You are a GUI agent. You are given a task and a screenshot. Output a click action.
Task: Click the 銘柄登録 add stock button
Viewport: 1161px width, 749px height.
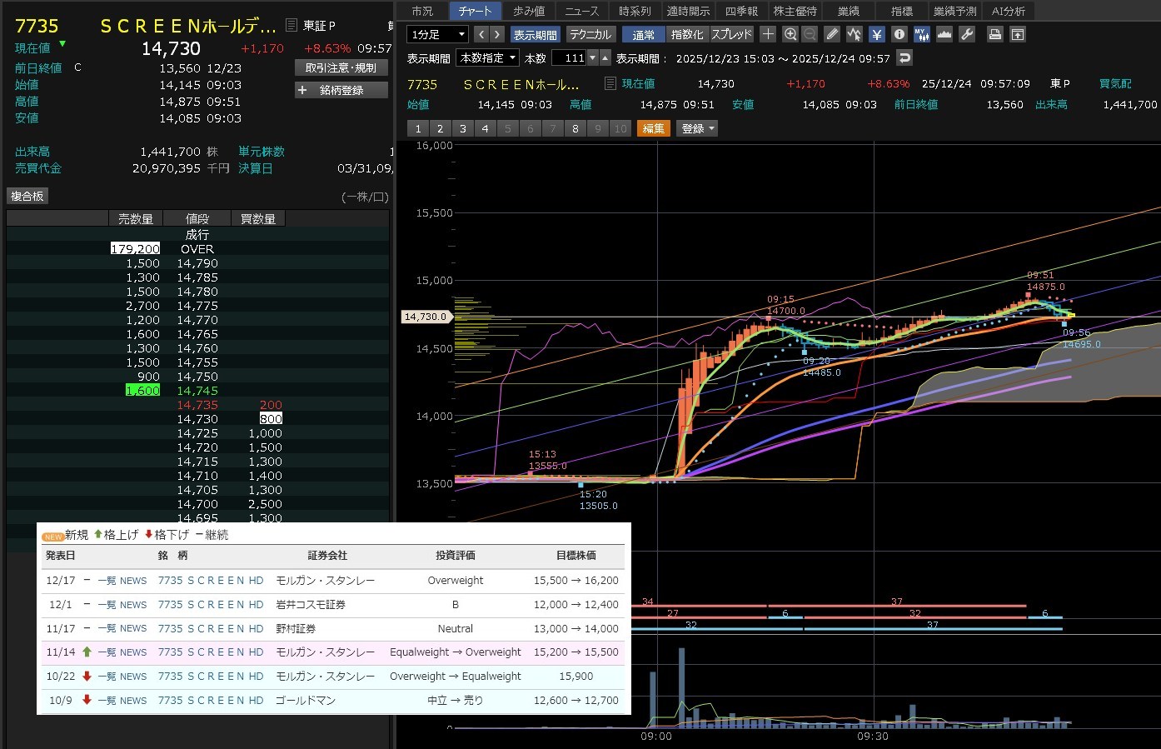[341, 90]
